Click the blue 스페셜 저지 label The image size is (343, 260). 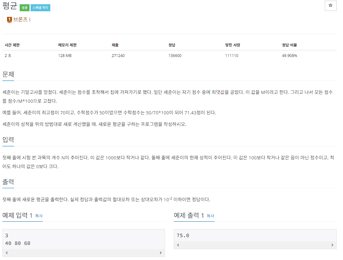click(40, 8)
